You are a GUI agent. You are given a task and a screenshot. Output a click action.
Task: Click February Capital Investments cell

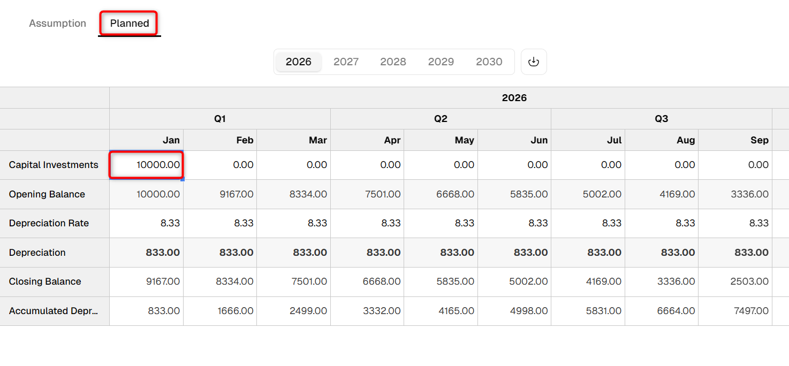[x=220, y=165]
